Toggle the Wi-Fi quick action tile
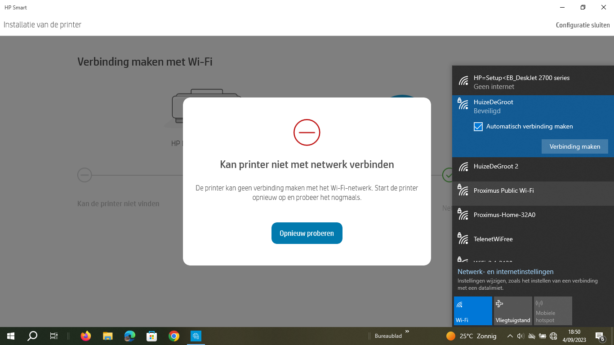This screenshot has height=345, width=614. [x=473, y=310]
